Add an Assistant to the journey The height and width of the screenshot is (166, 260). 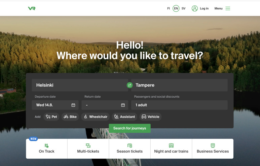pyautogui.click(x=124, y=117)
